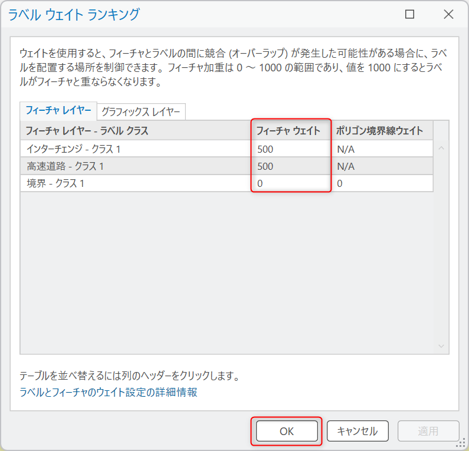This screenshot has width=469, height=451.
Task: Click N/A polygon weight cell for インターチェンジ
Action: coord(382,149)
